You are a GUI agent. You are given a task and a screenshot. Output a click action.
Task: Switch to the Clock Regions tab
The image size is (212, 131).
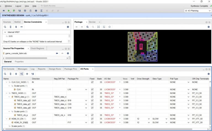[x=37, y=48]
